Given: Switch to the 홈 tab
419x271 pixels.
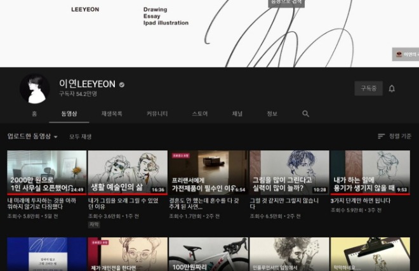Looking at the screenshot, I should [34, 114].
